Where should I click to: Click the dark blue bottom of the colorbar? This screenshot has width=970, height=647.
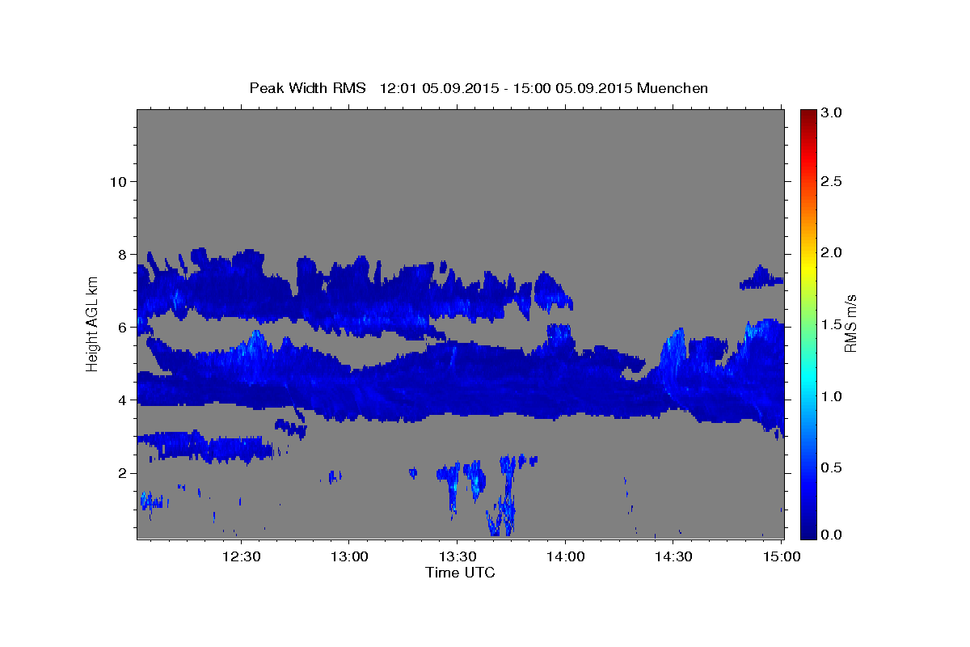pos(808,531)
